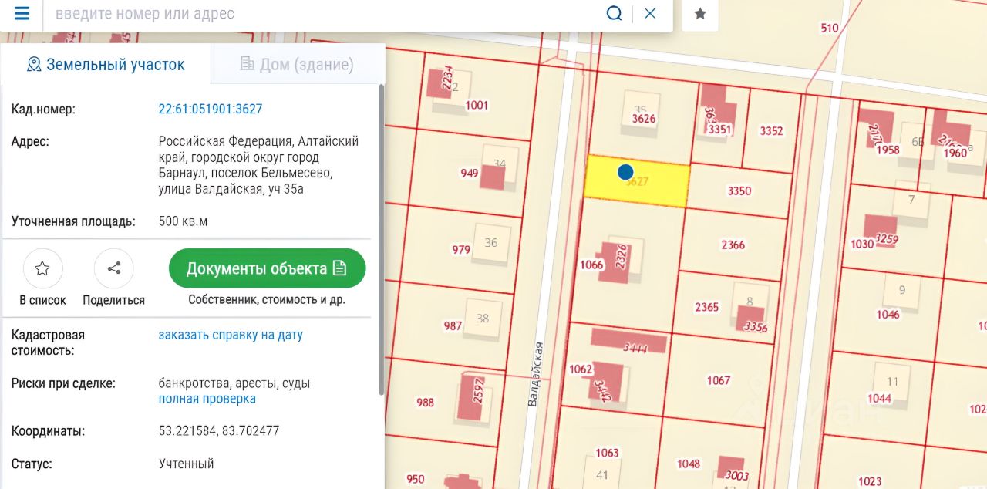Click the 500 кв.м area value
This screenshot has width=987, height=489.
[183, 221]
